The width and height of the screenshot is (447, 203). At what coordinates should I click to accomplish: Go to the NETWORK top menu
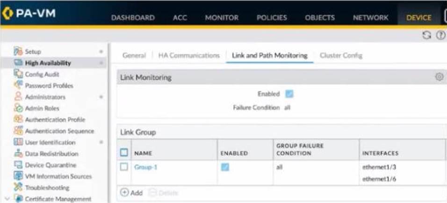(x=370, y=18)
